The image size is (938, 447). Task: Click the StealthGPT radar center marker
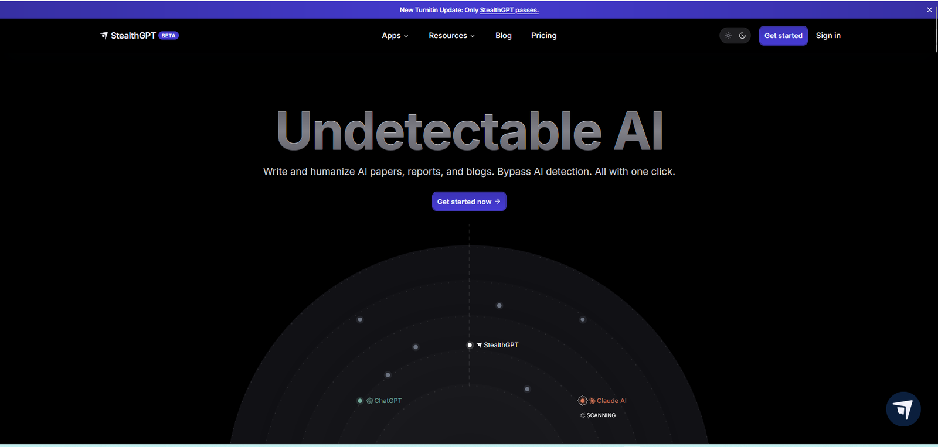470,345
